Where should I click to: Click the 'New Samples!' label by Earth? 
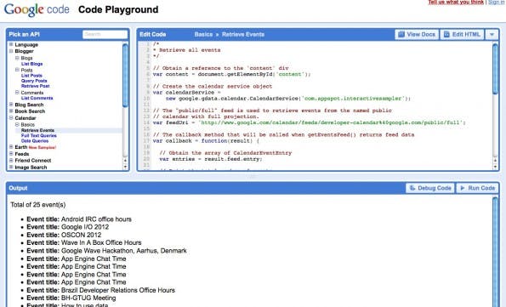[x=43, y=147]
